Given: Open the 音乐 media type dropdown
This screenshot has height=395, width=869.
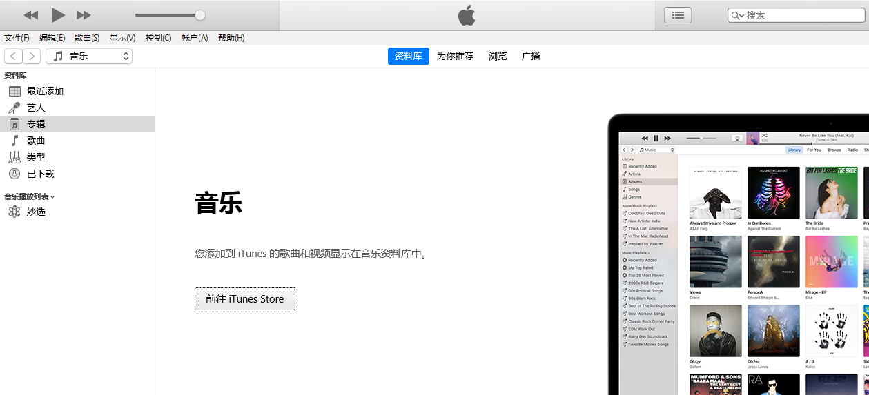Looking at the screenshot, I should [89, 57].
